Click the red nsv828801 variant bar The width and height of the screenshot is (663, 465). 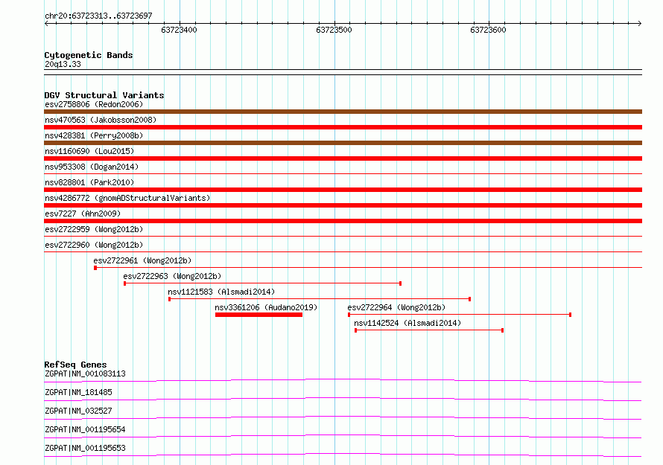tap(343, 190)
